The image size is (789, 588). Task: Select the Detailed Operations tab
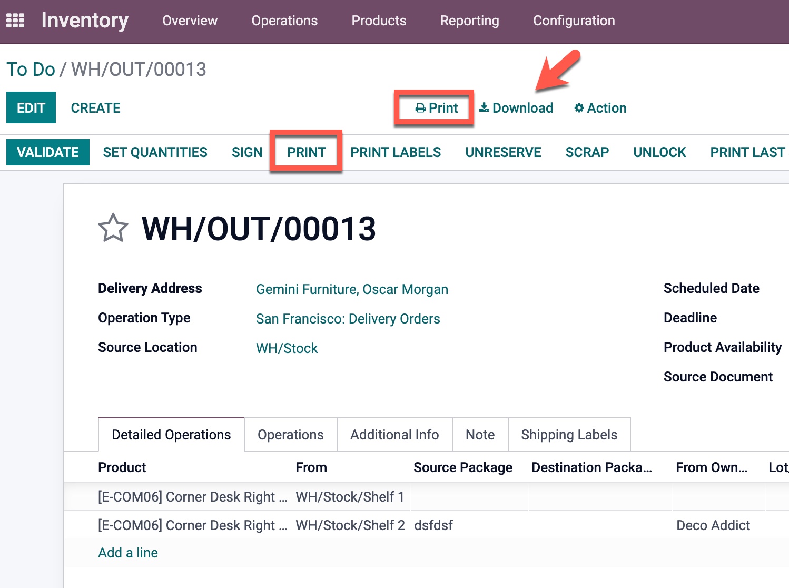point(171,435)
